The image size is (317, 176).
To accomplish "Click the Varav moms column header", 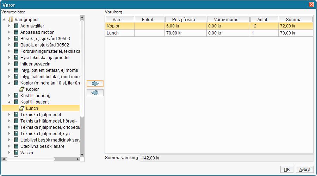I will tap(228, 20).
